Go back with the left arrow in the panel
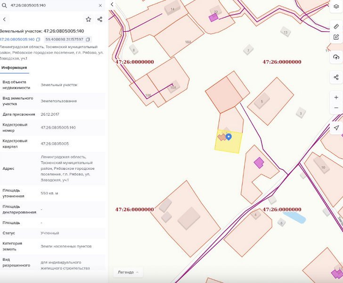343x283 pixels. [x=4, y=19]
